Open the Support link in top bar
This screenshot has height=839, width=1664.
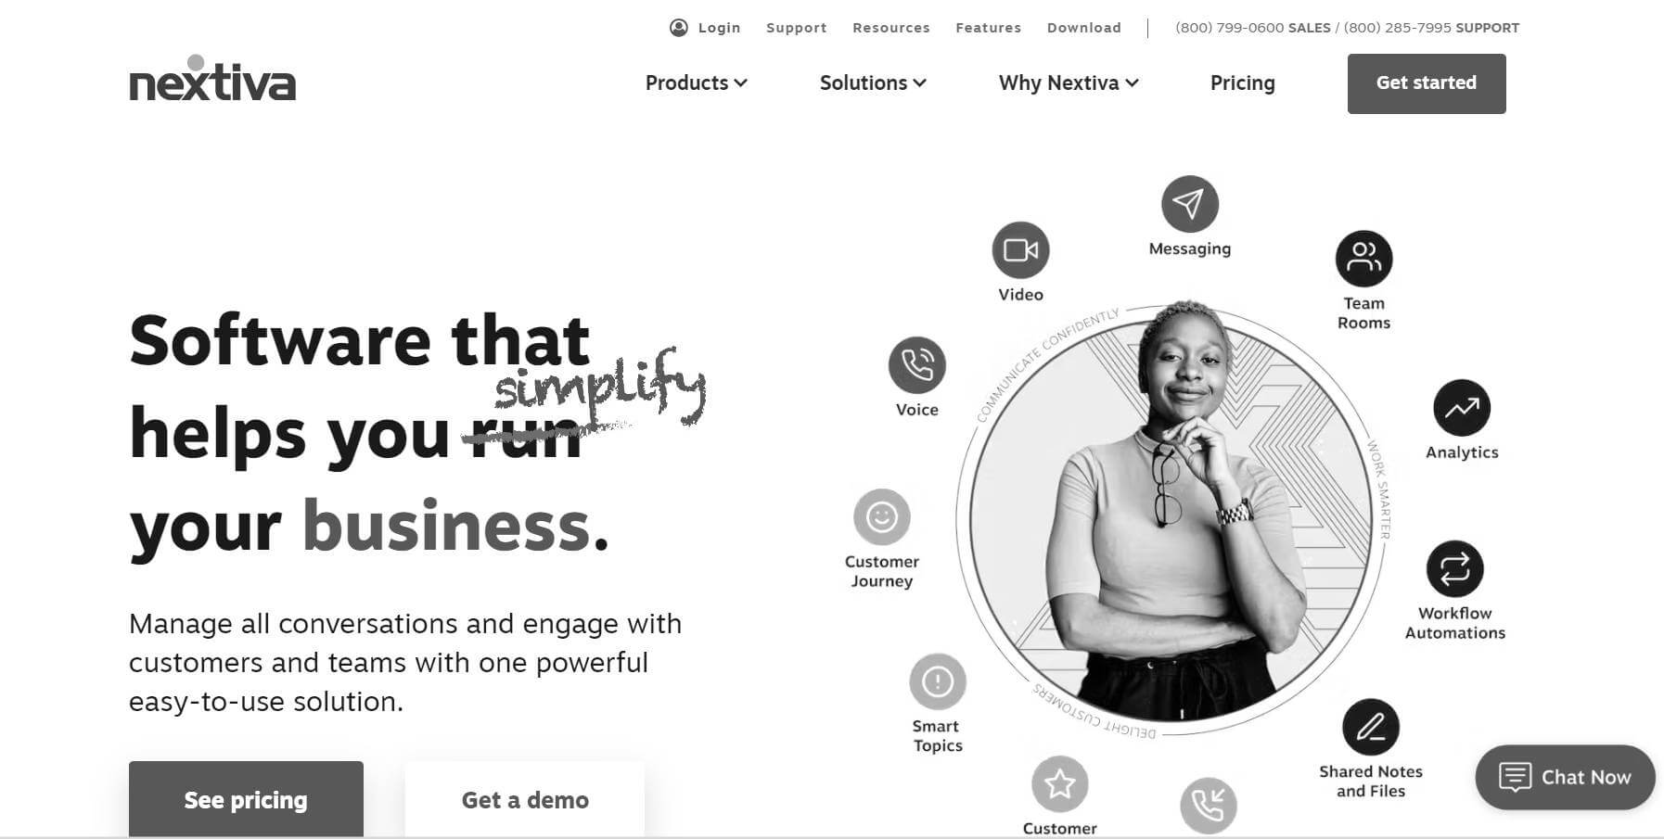pos(797,28)
